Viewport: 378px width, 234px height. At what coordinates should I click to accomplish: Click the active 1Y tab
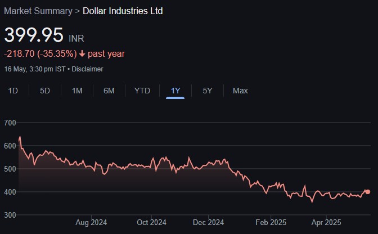[x=175, y=91]
